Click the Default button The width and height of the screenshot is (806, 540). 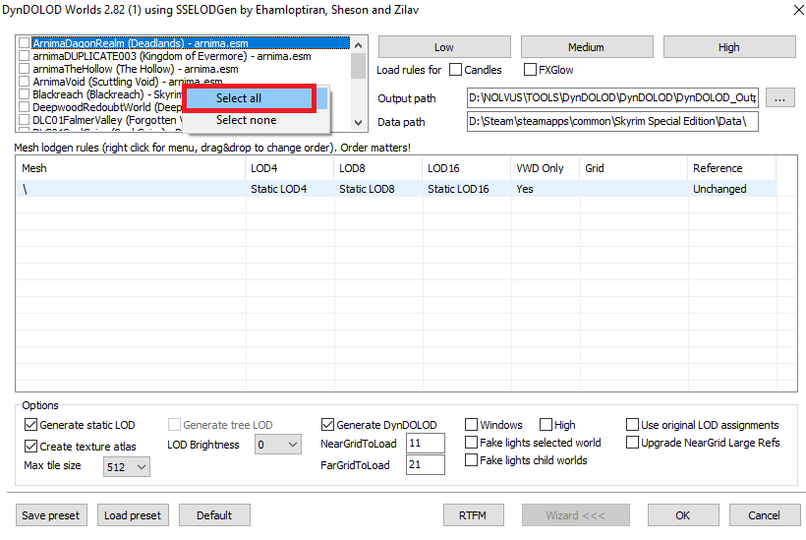pyautogui.click(x=214, y=515)
